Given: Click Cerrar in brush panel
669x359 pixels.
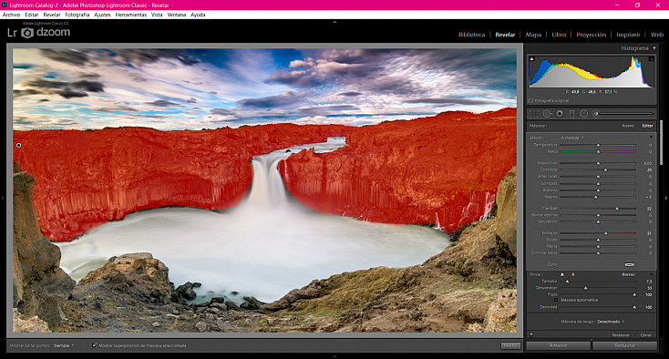Looking at the screenshot, I should tap(646, 335).
